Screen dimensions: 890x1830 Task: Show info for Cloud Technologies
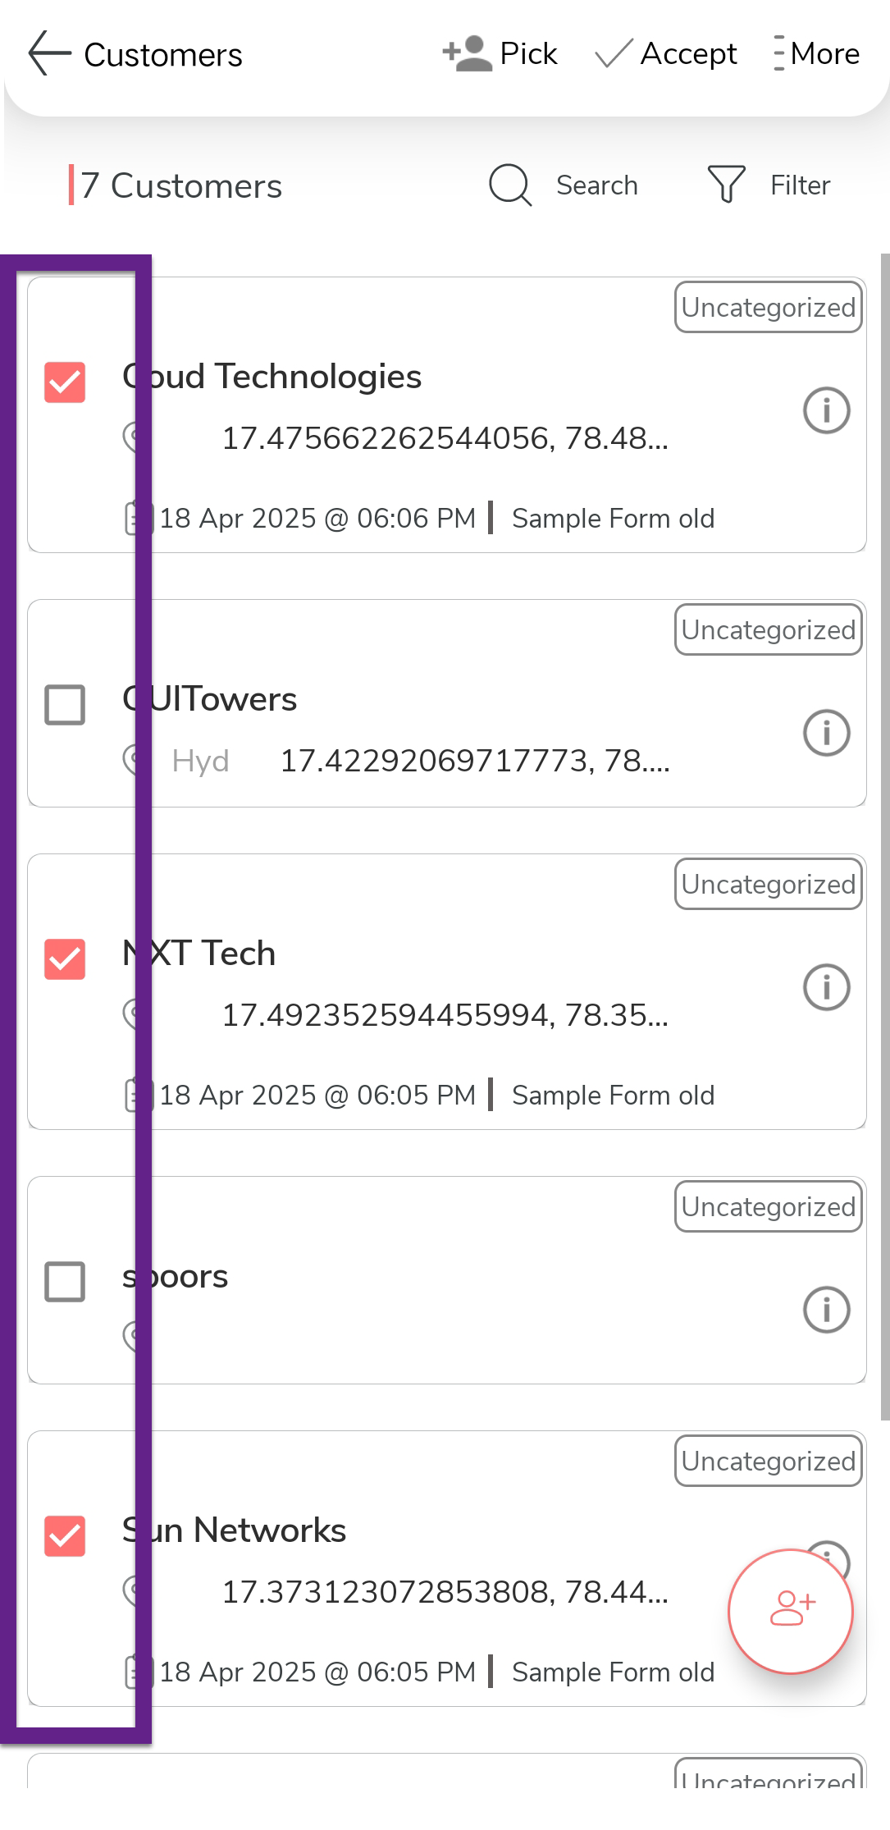(826, 410)
